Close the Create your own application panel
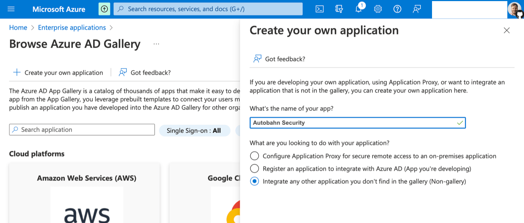Viewport: 524px width, 223px height. point(507,30)
